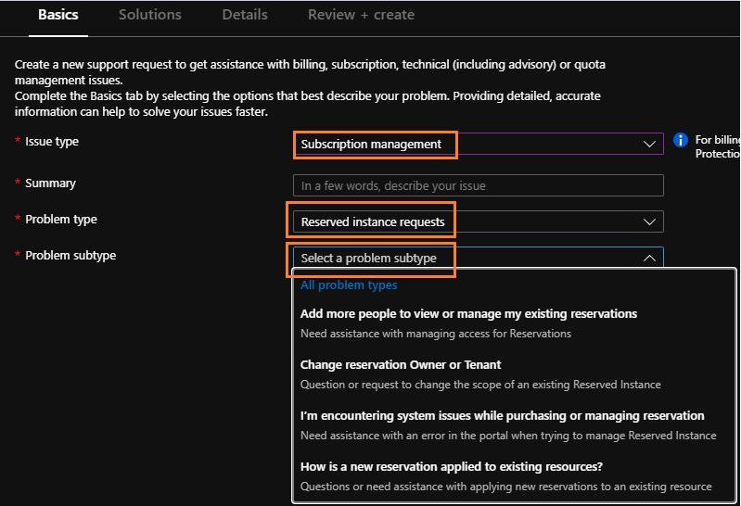Click 'Need assistance with managing access for Reservations'
This screenshot has height=506, width=741.
436,334
